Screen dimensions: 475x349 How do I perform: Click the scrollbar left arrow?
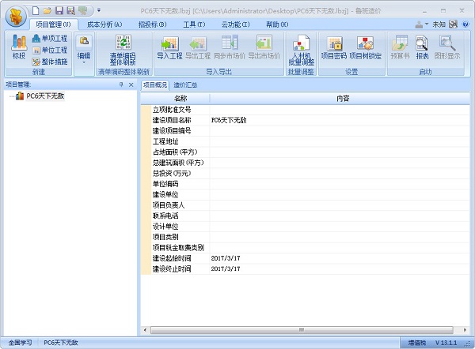pos(145,330)
